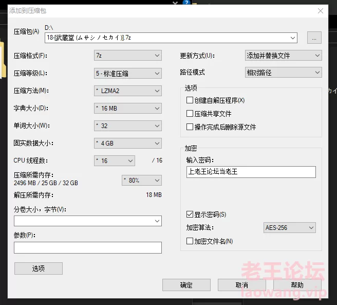Image resolution: width=337 pixels, height=305 pixels.
Task: Open the LZMA2 compression method dropdown
Action: (x=128, y=91)
